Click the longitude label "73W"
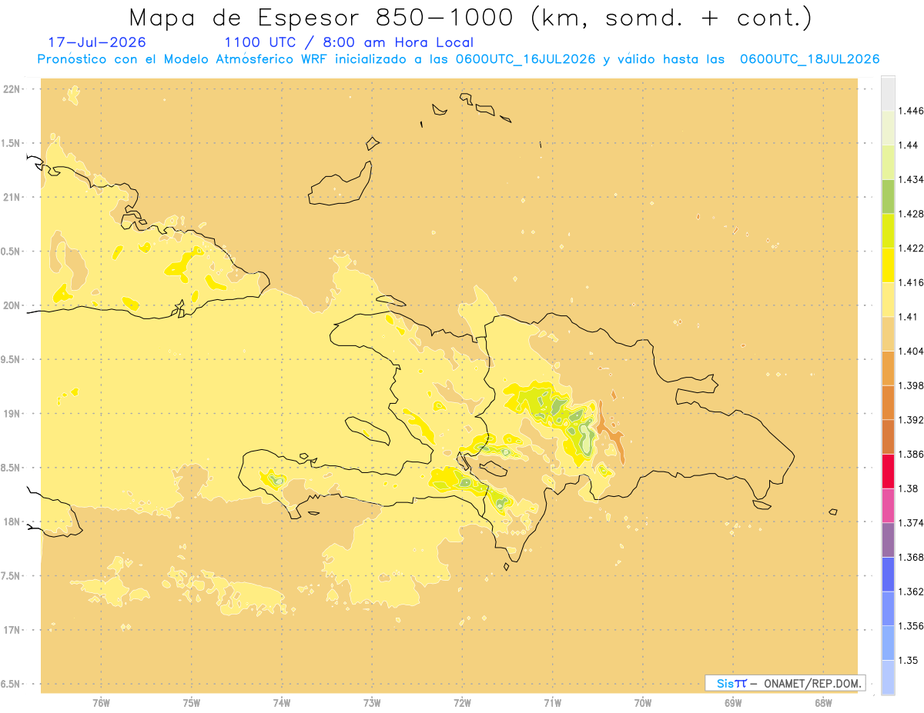Screen dimensions: 924x713 coord(372,702)
